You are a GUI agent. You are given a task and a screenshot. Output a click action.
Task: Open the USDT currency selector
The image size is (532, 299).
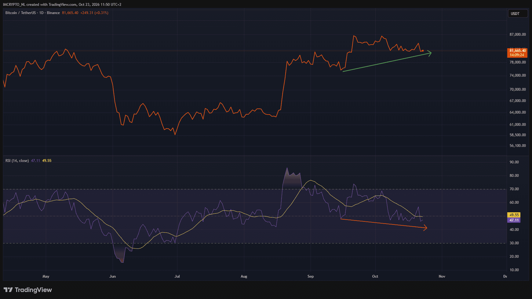518,13
